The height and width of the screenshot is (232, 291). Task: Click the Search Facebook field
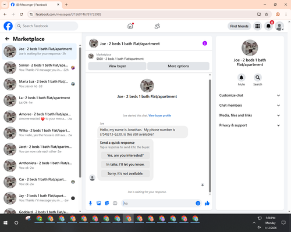[x=47, y=26]
